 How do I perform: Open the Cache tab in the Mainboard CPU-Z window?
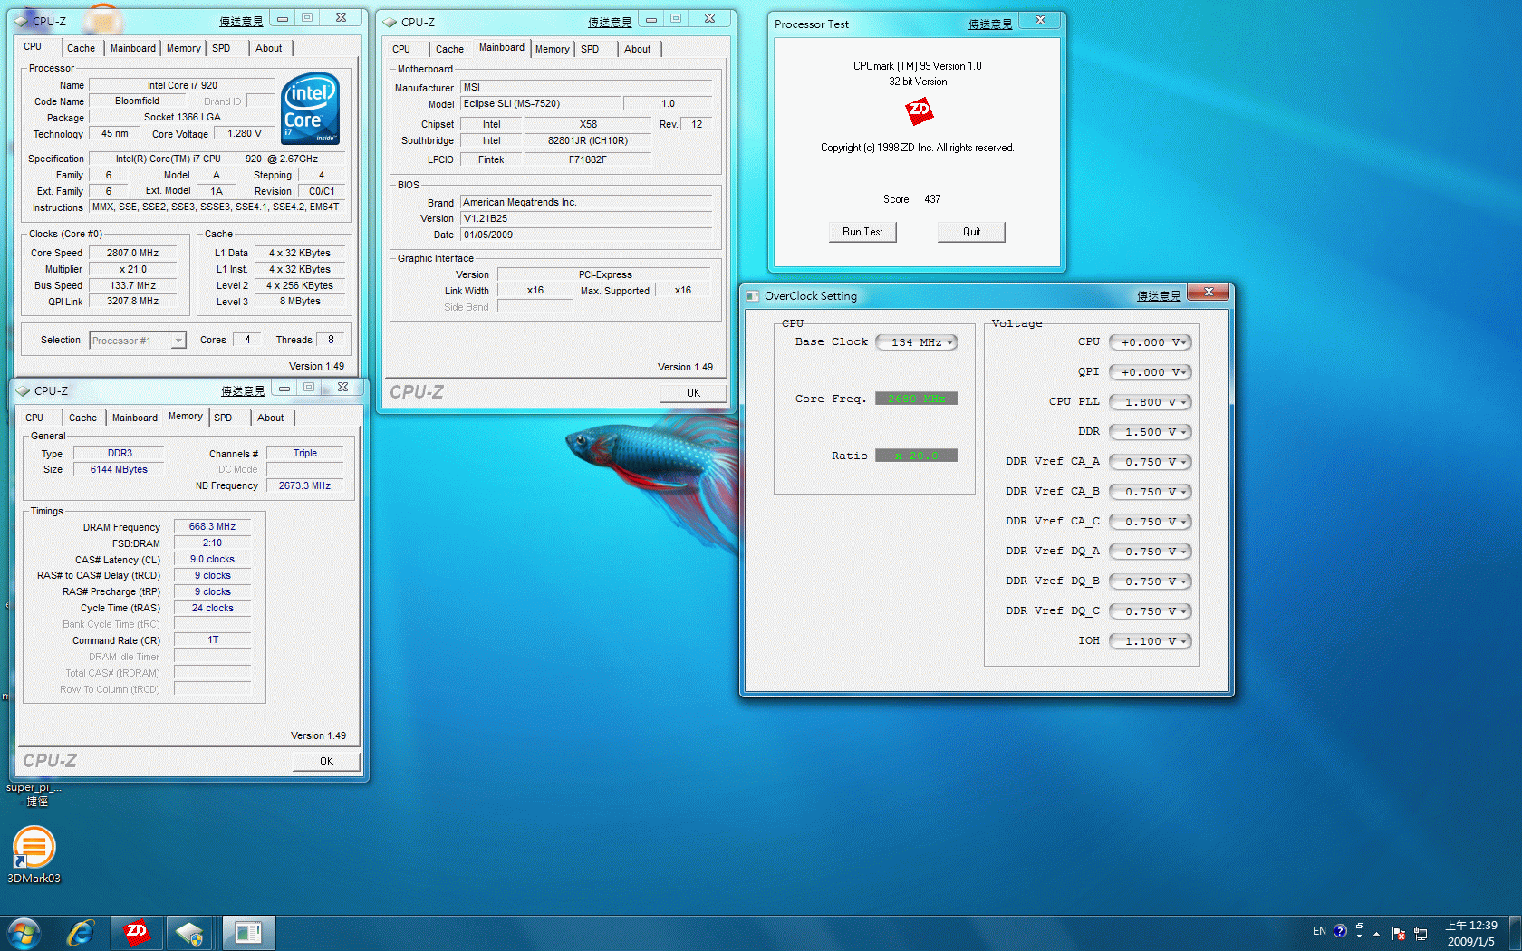[x=448, y=49]
